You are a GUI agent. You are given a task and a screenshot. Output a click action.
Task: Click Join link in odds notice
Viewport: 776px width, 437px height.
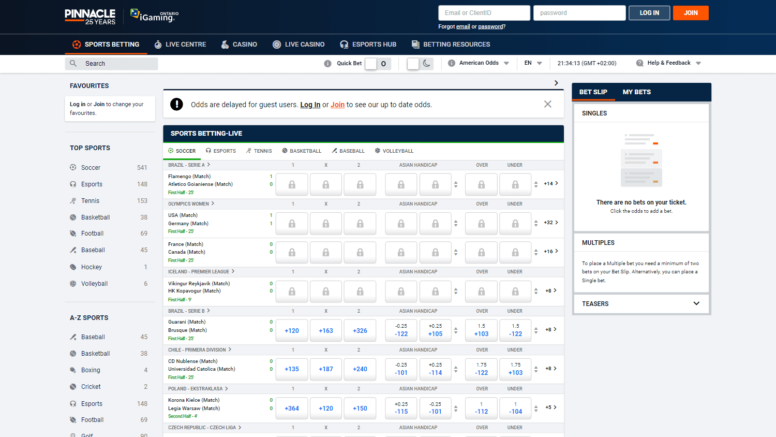click(x=337, y=105)
